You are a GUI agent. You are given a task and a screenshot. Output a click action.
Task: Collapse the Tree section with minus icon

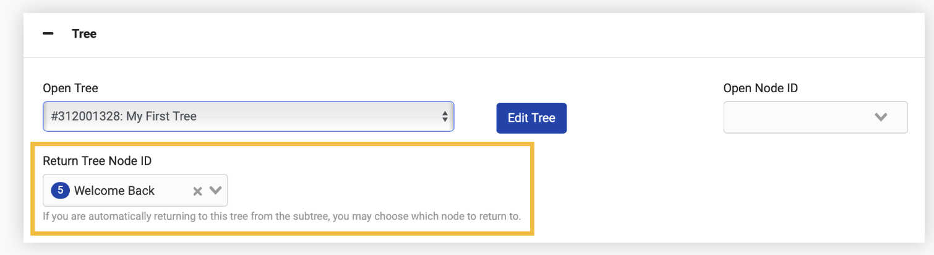coord(48,33)
